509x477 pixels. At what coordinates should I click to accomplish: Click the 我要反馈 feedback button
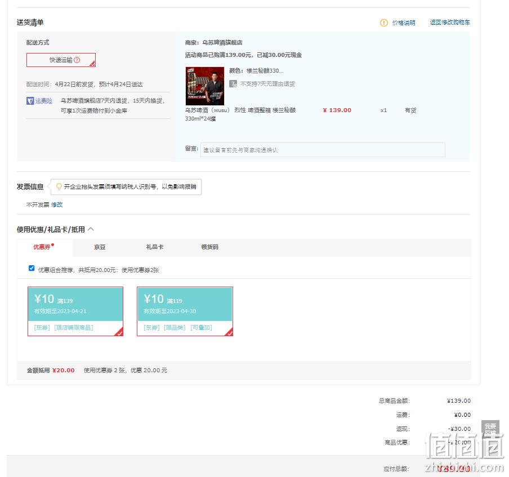pos(490,429)
